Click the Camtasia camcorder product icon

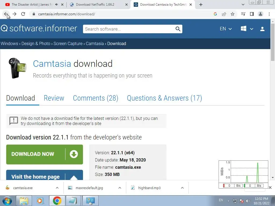17,68
